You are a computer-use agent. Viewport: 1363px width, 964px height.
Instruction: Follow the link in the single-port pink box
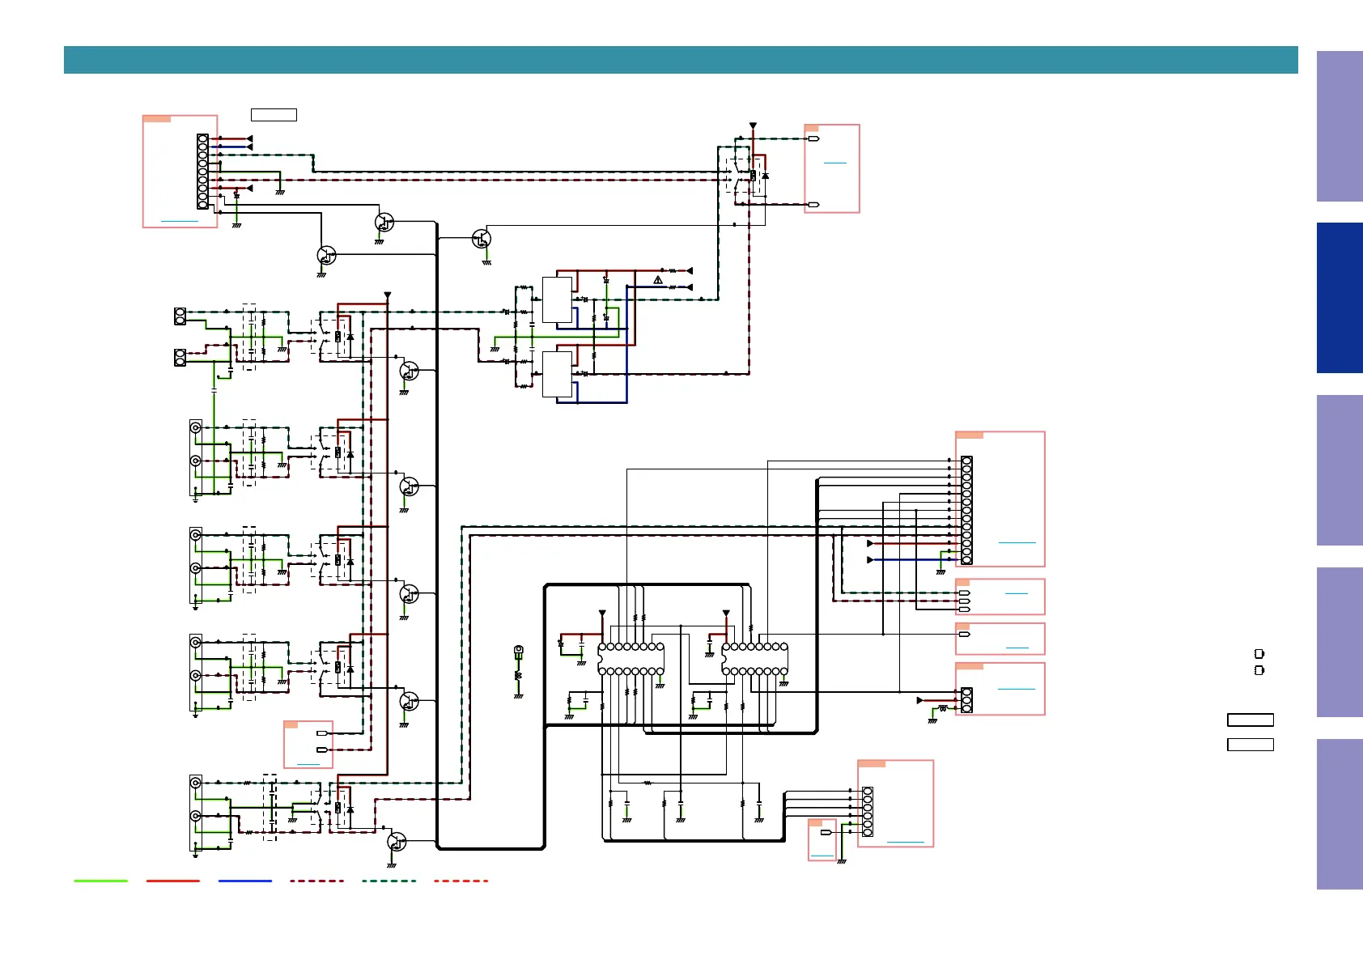coord(1017,648)
